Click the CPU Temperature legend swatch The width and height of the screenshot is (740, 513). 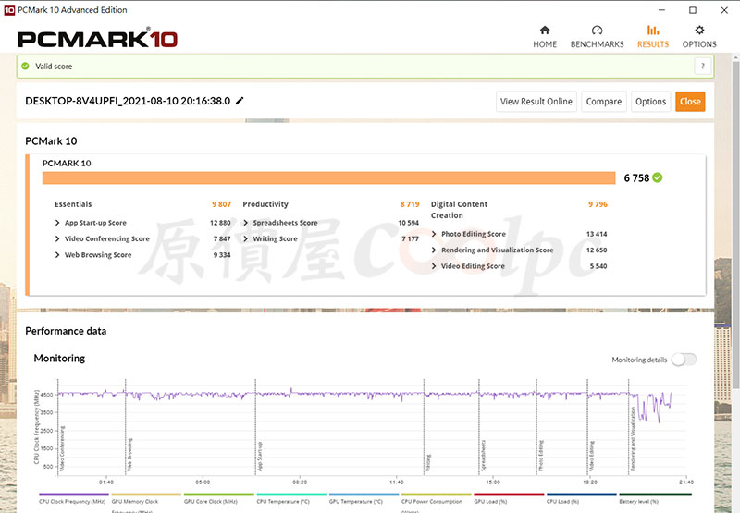click(291, 495)
